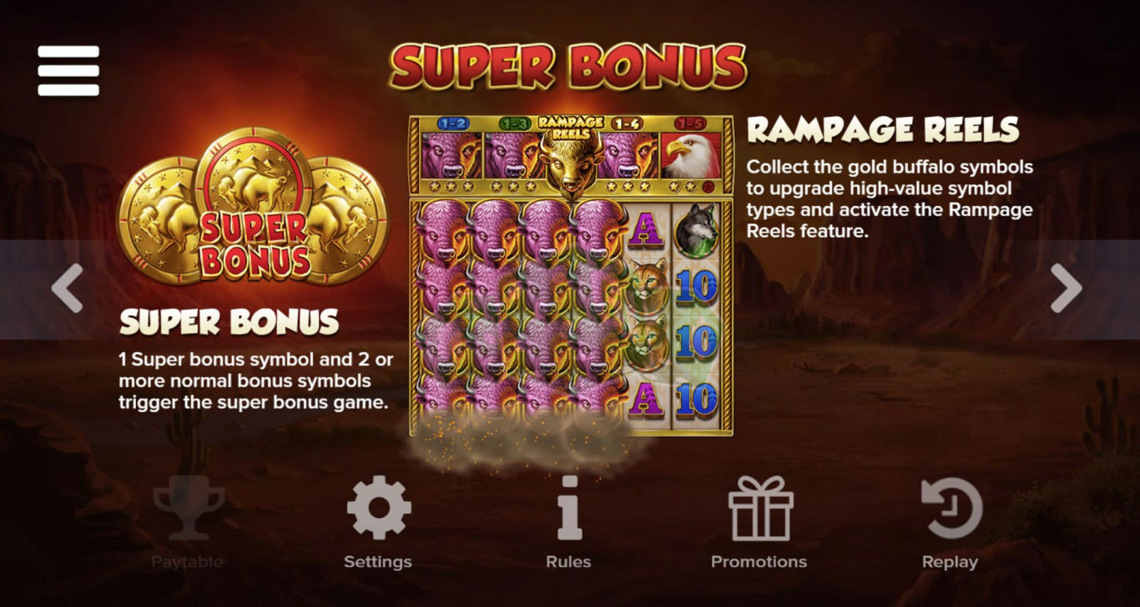Click the Rampage Reels heading

pyautogui.click(x=883, y=129)
